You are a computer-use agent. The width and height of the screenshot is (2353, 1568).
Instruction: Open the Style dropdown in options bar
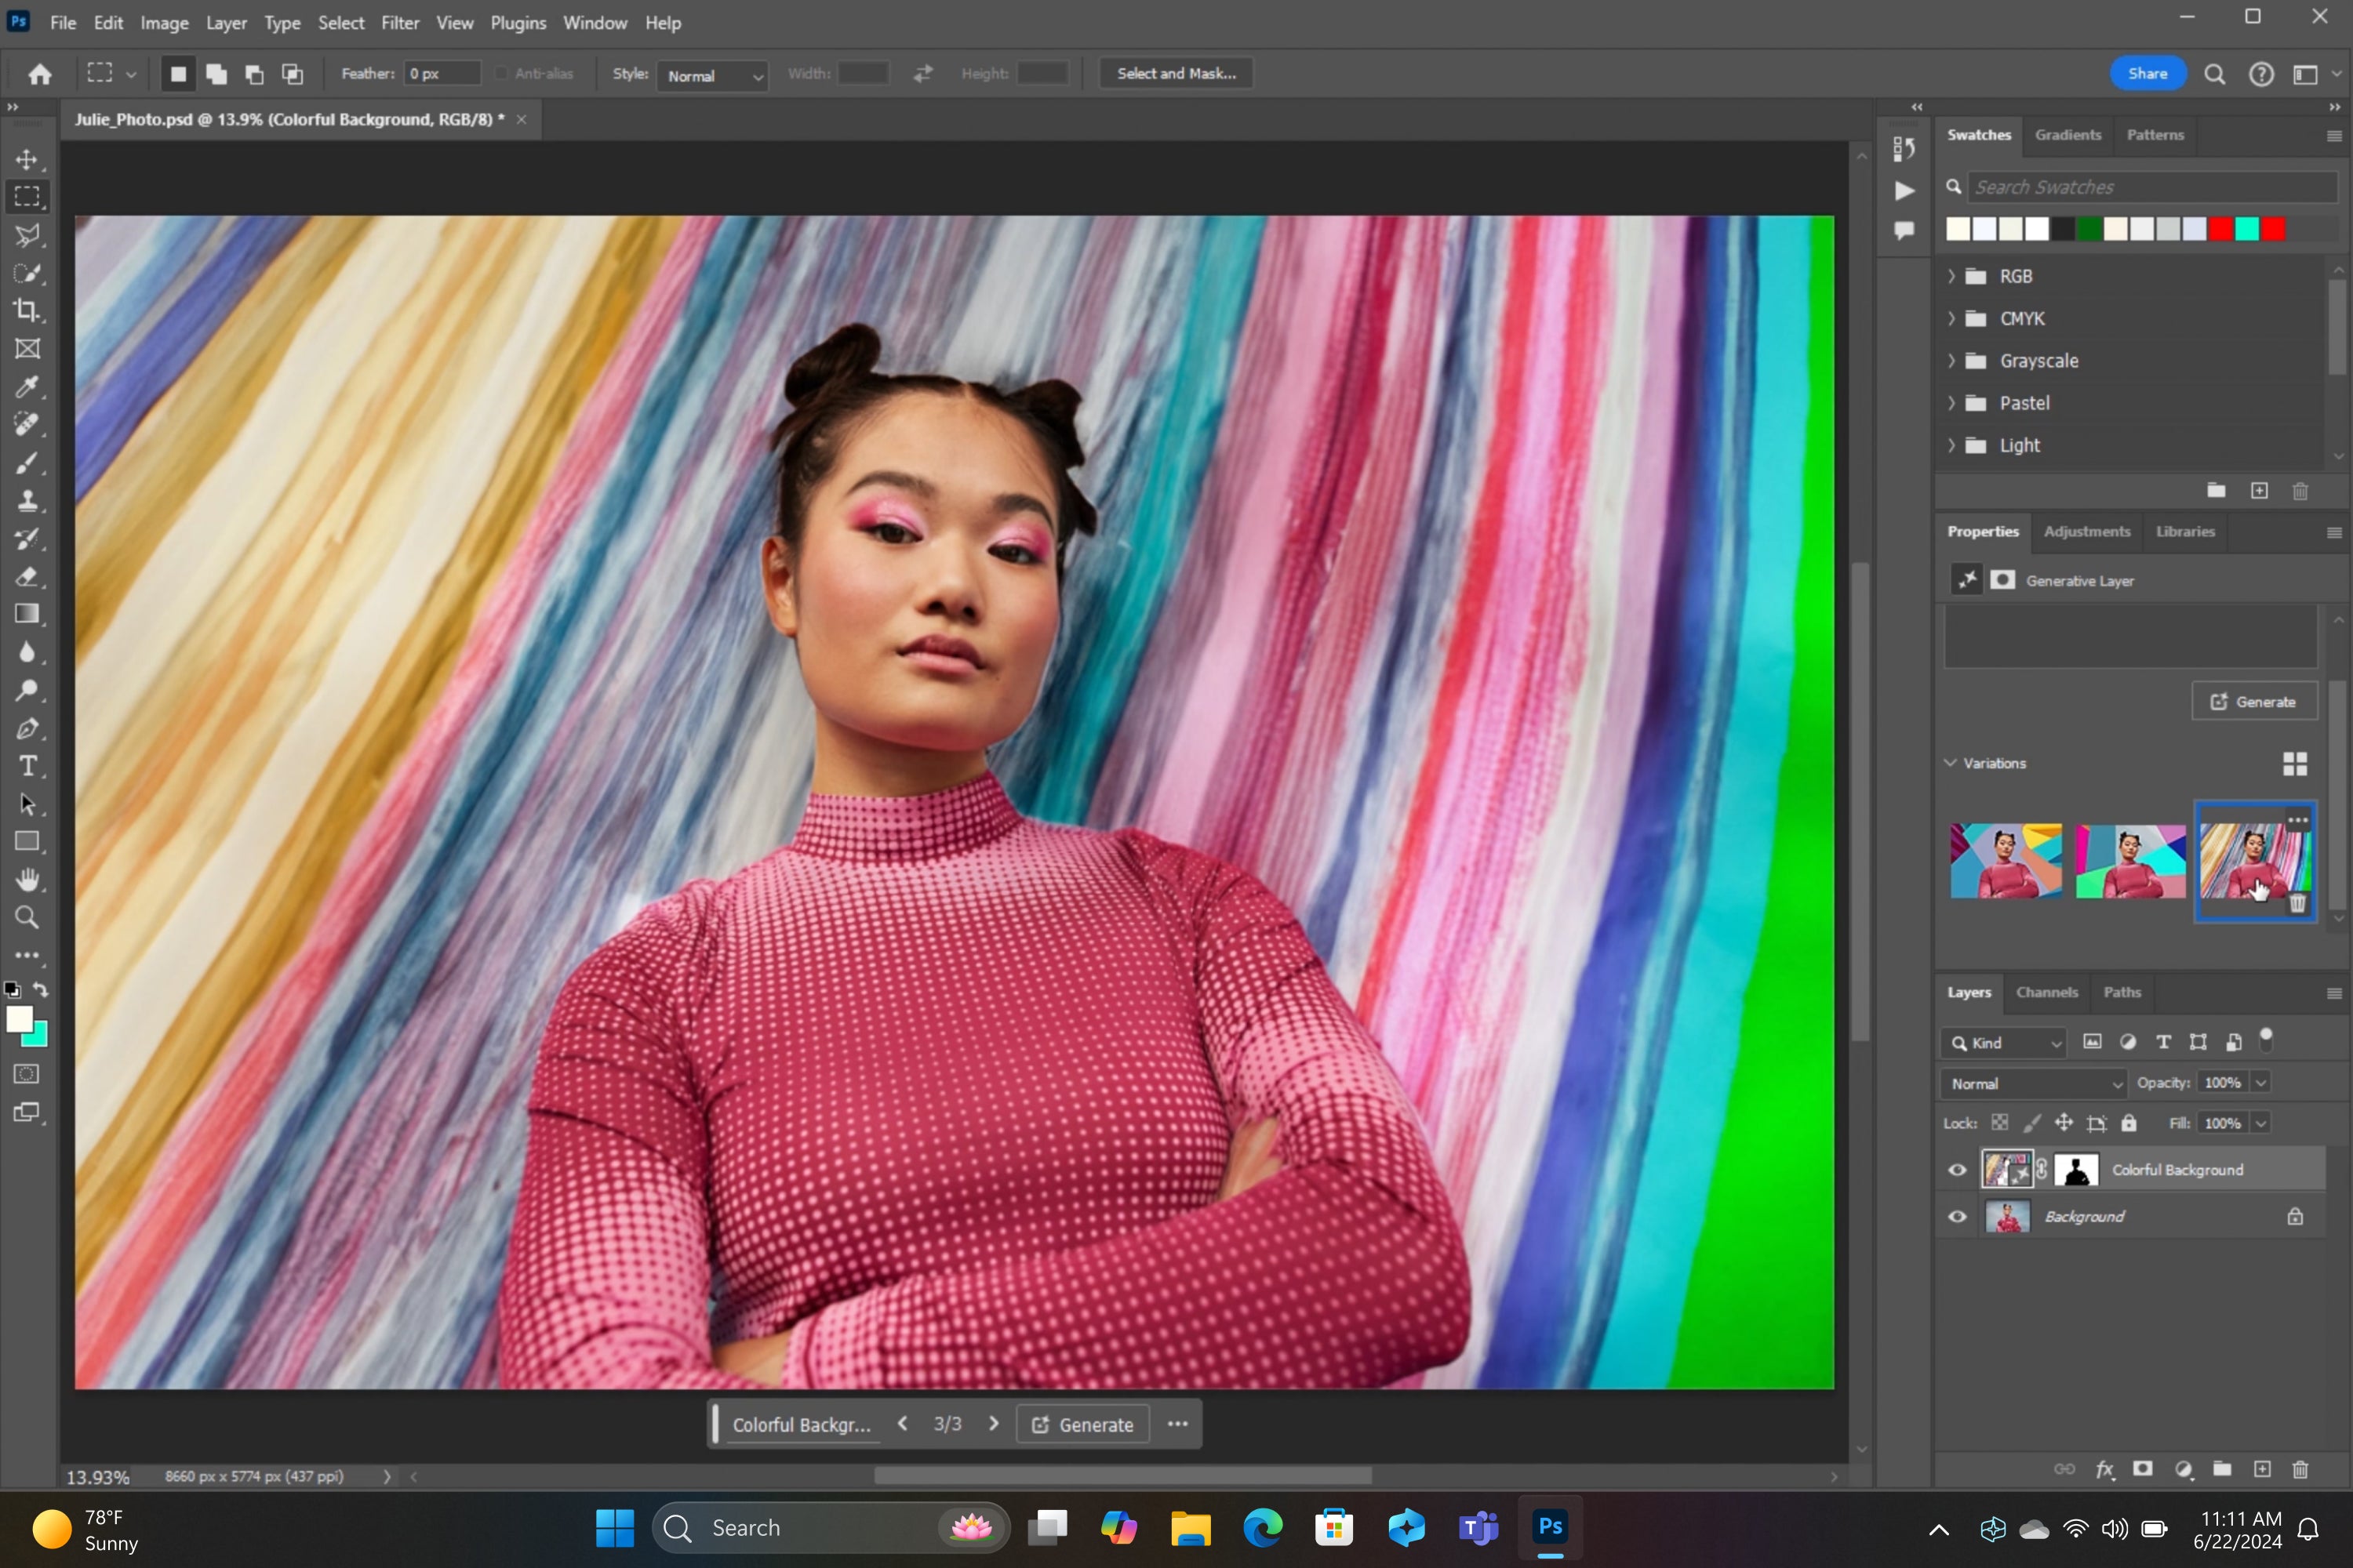711,74
